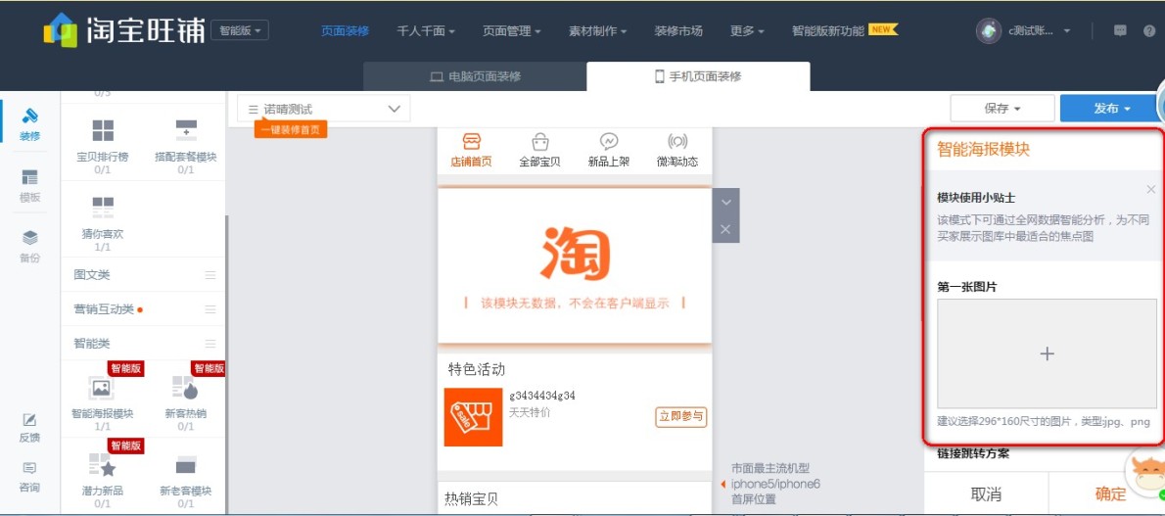The height and width of the screenshot is (516, 1165).
Task: Click the 确定 confirm button
Action: click(x=1110, y=494)
